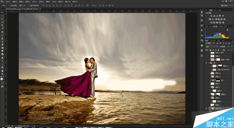
Task: Open the layer filter 类型 dropdown
Action: click(x=210, y=43)
